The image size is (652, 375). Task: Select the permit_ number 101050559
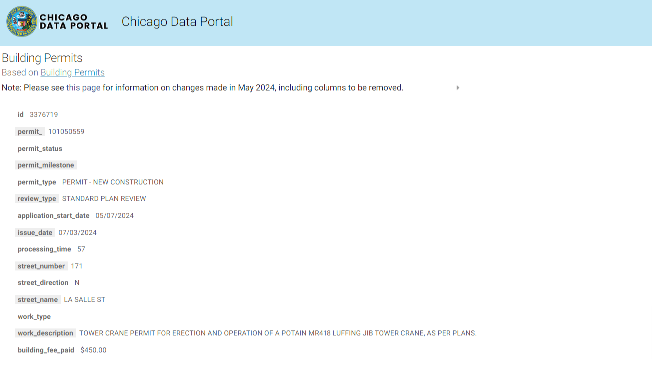(66, 132)
